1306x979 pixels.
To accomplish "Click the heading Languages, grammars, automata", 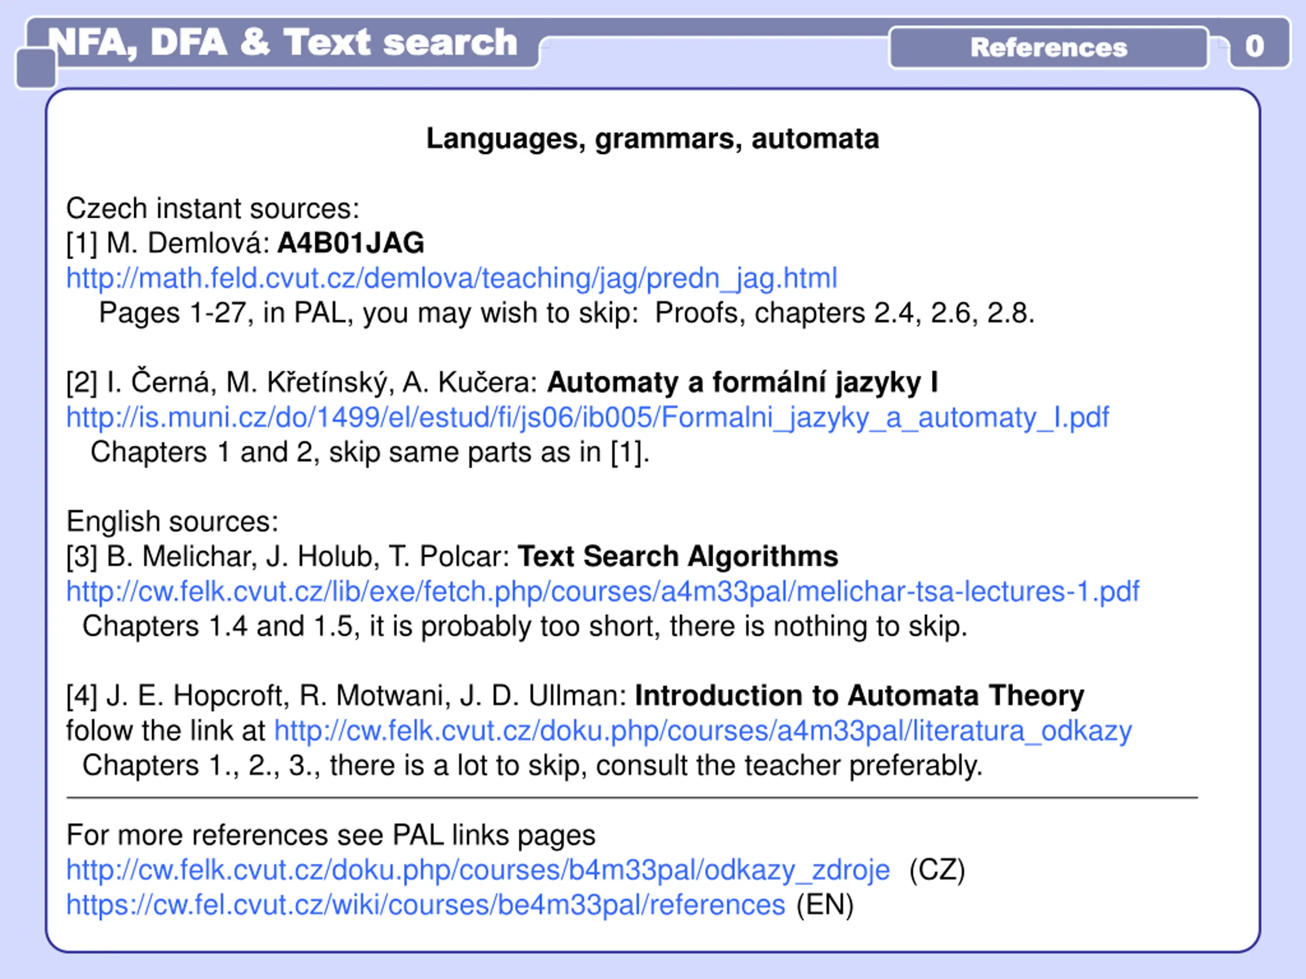I will click(653, 139).
